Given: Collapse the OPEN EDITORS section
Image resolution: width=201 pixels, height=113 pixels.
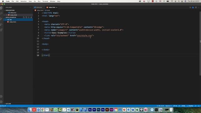Looking at the screenshot, I should coord(10,10).
